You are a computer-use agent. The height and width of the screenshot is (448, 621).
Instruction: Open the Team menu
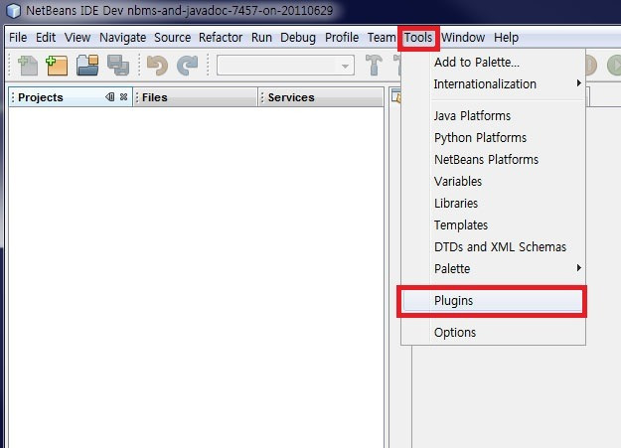pyautogui.click(x=382, y=38)
